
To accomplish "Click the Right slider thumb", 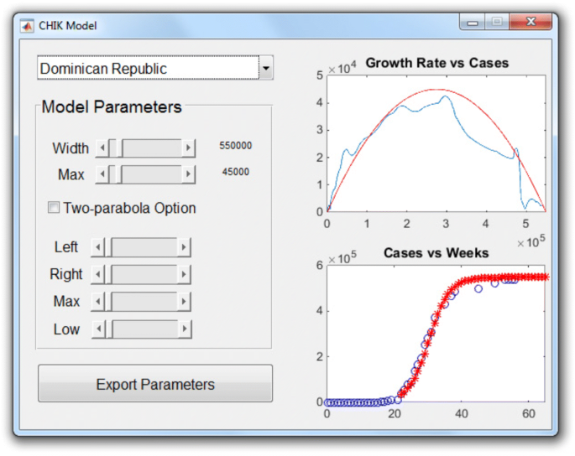I will (x=108, y=274).
